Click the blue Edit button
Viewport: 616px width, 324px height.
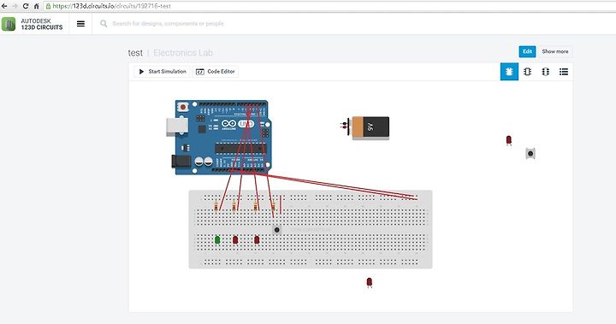[527, 51]
